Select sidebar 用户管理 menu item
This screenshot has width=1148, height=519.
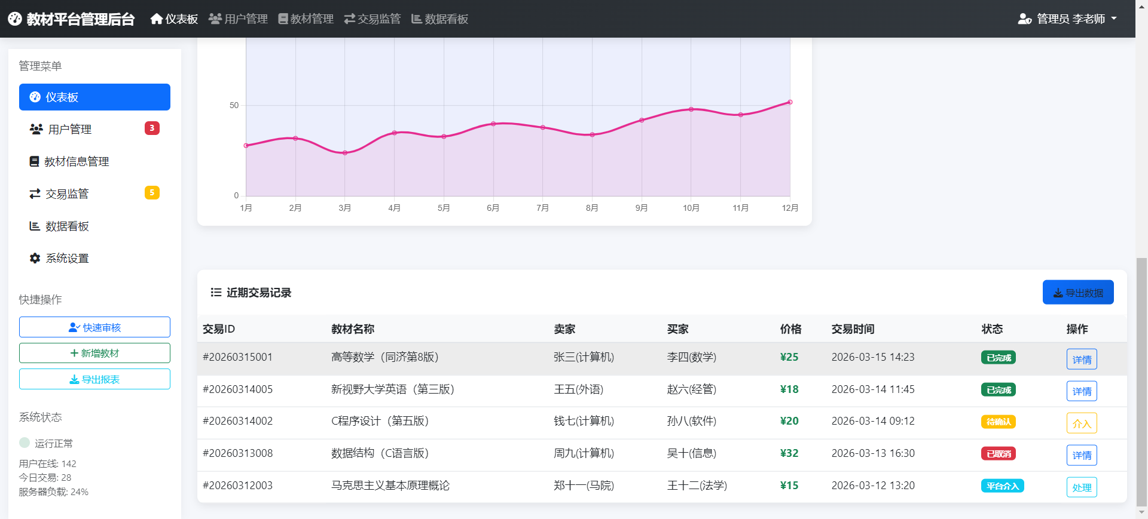coord(94,129)
